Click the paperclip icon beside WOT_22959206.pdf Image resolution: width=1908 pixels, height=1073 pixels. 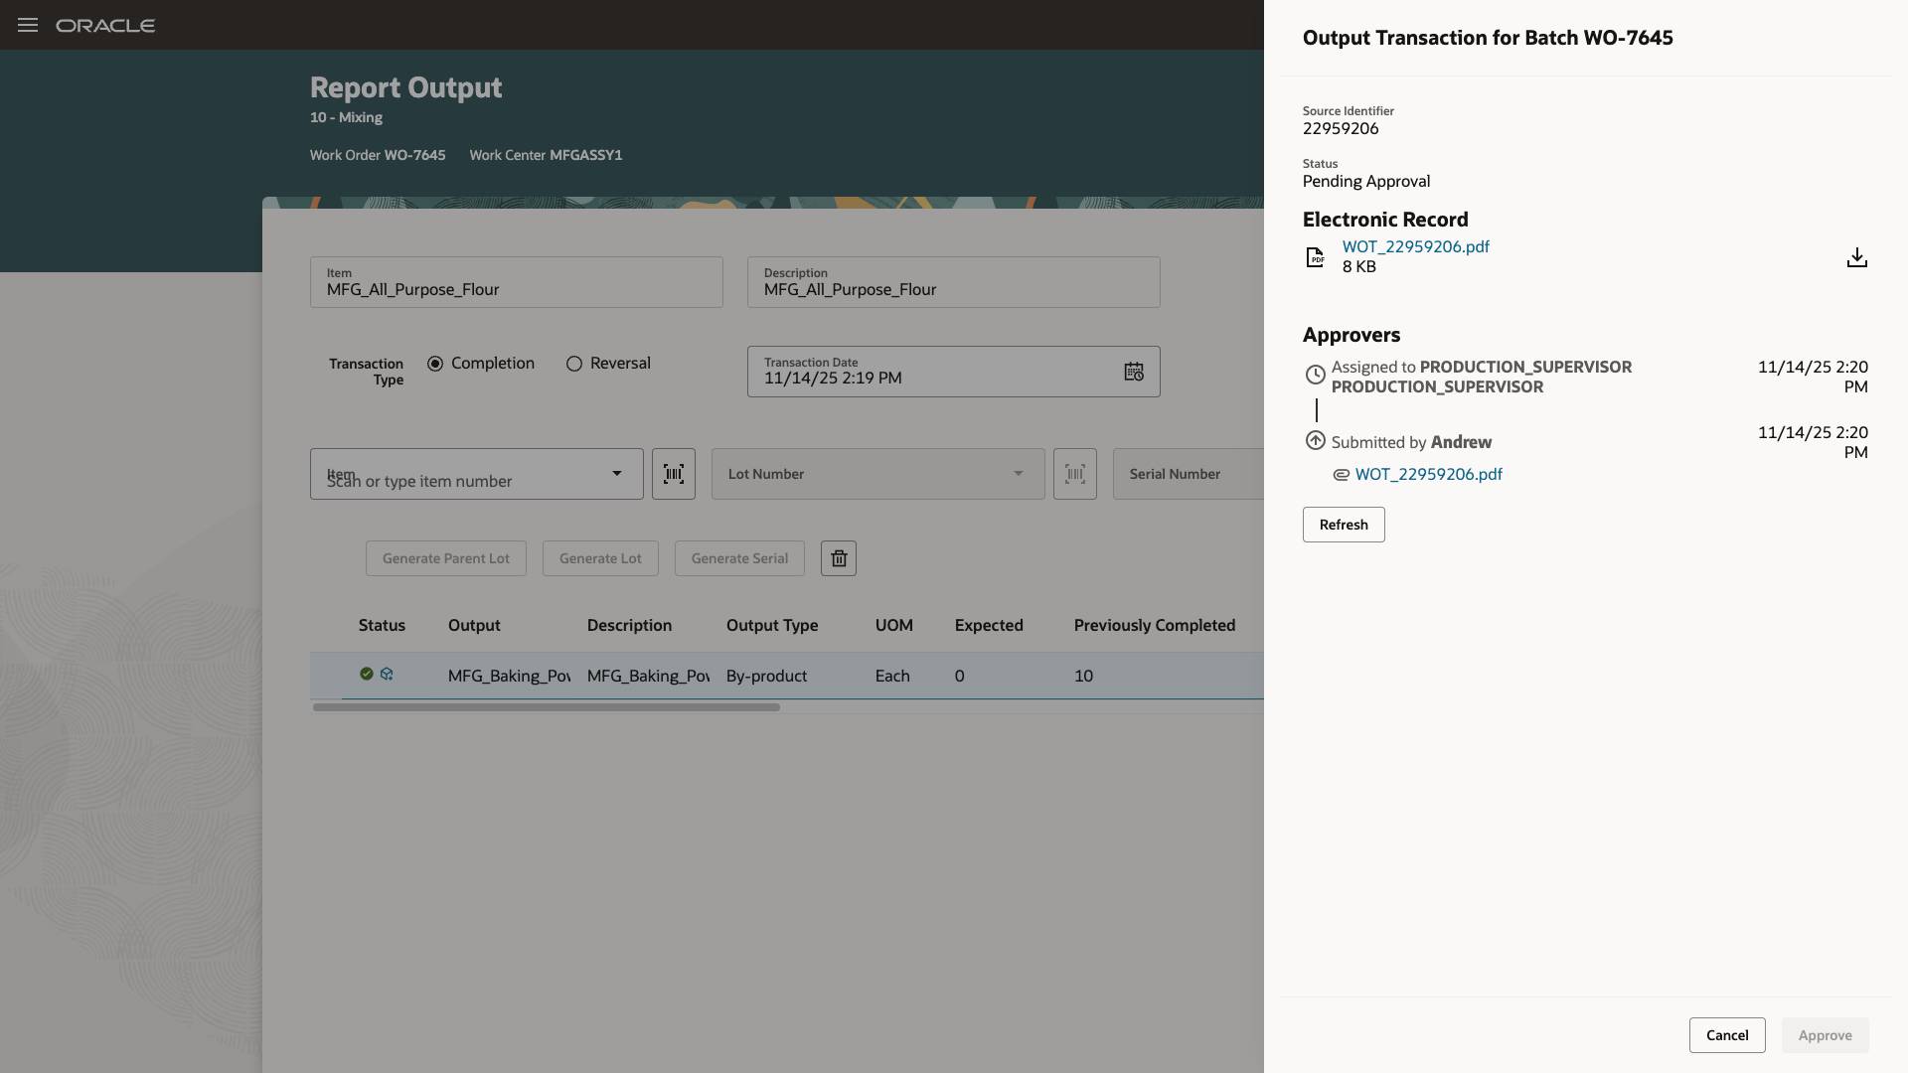tap(1342, 475)
